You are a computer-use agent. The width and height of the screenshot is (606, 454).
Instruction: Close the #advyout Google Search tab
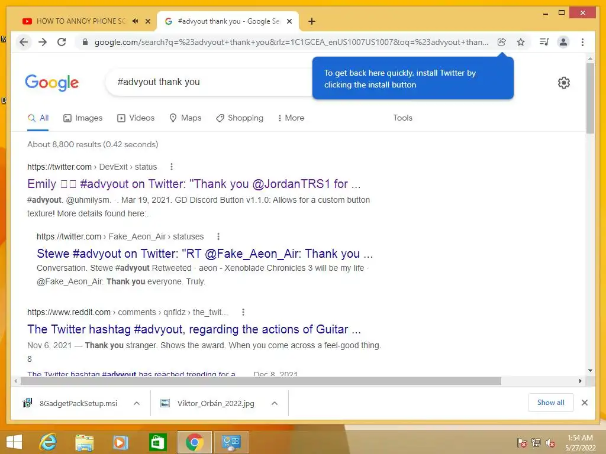click(x=289, y=21)
